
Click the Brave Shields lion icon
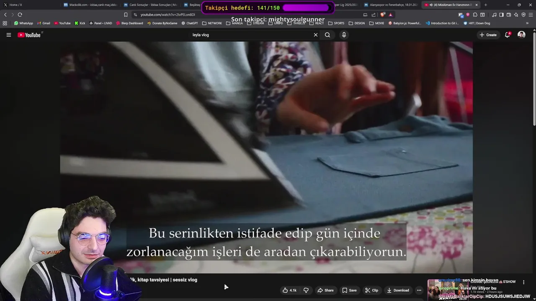coord(382,15)
